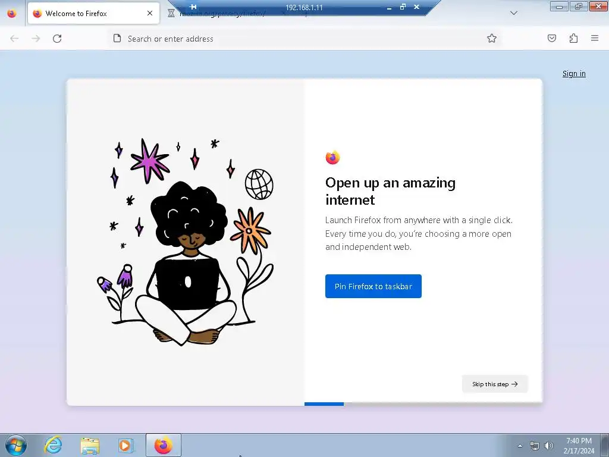Click the Firefox logo above the heading

point(332,157)
